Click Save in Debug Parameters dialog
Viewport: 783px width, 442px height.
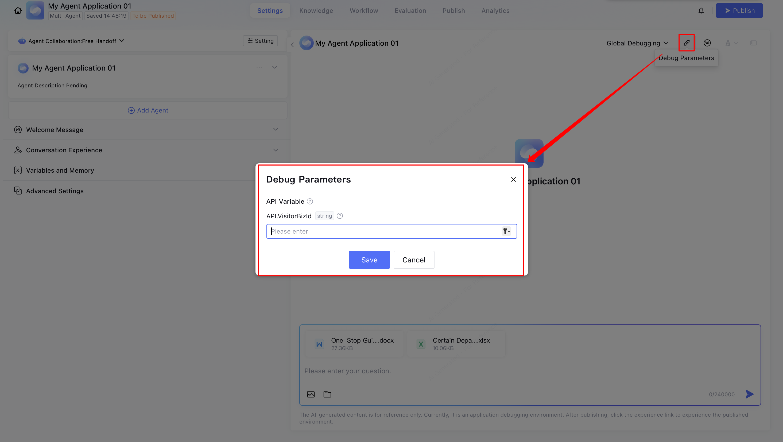(x=369, y=259)
